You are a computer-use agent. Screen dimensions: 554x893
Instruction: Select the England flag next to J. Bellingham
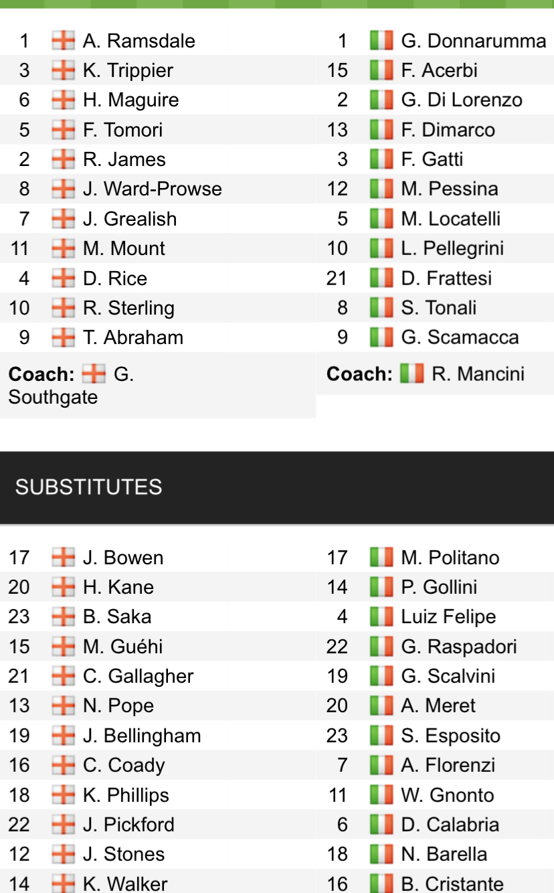tap(63, 736)
